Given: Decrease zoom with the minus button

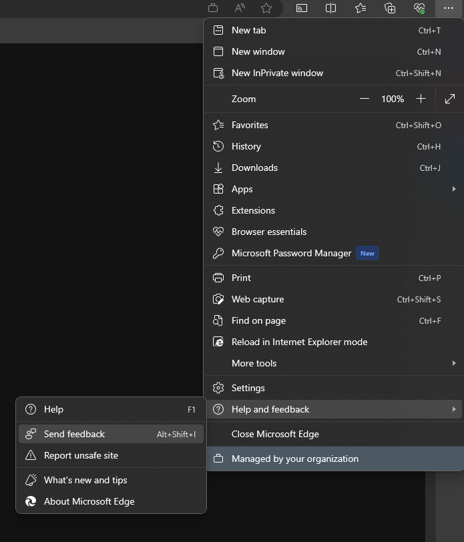Looking at the screenshot, I should [x=365, y=99].
